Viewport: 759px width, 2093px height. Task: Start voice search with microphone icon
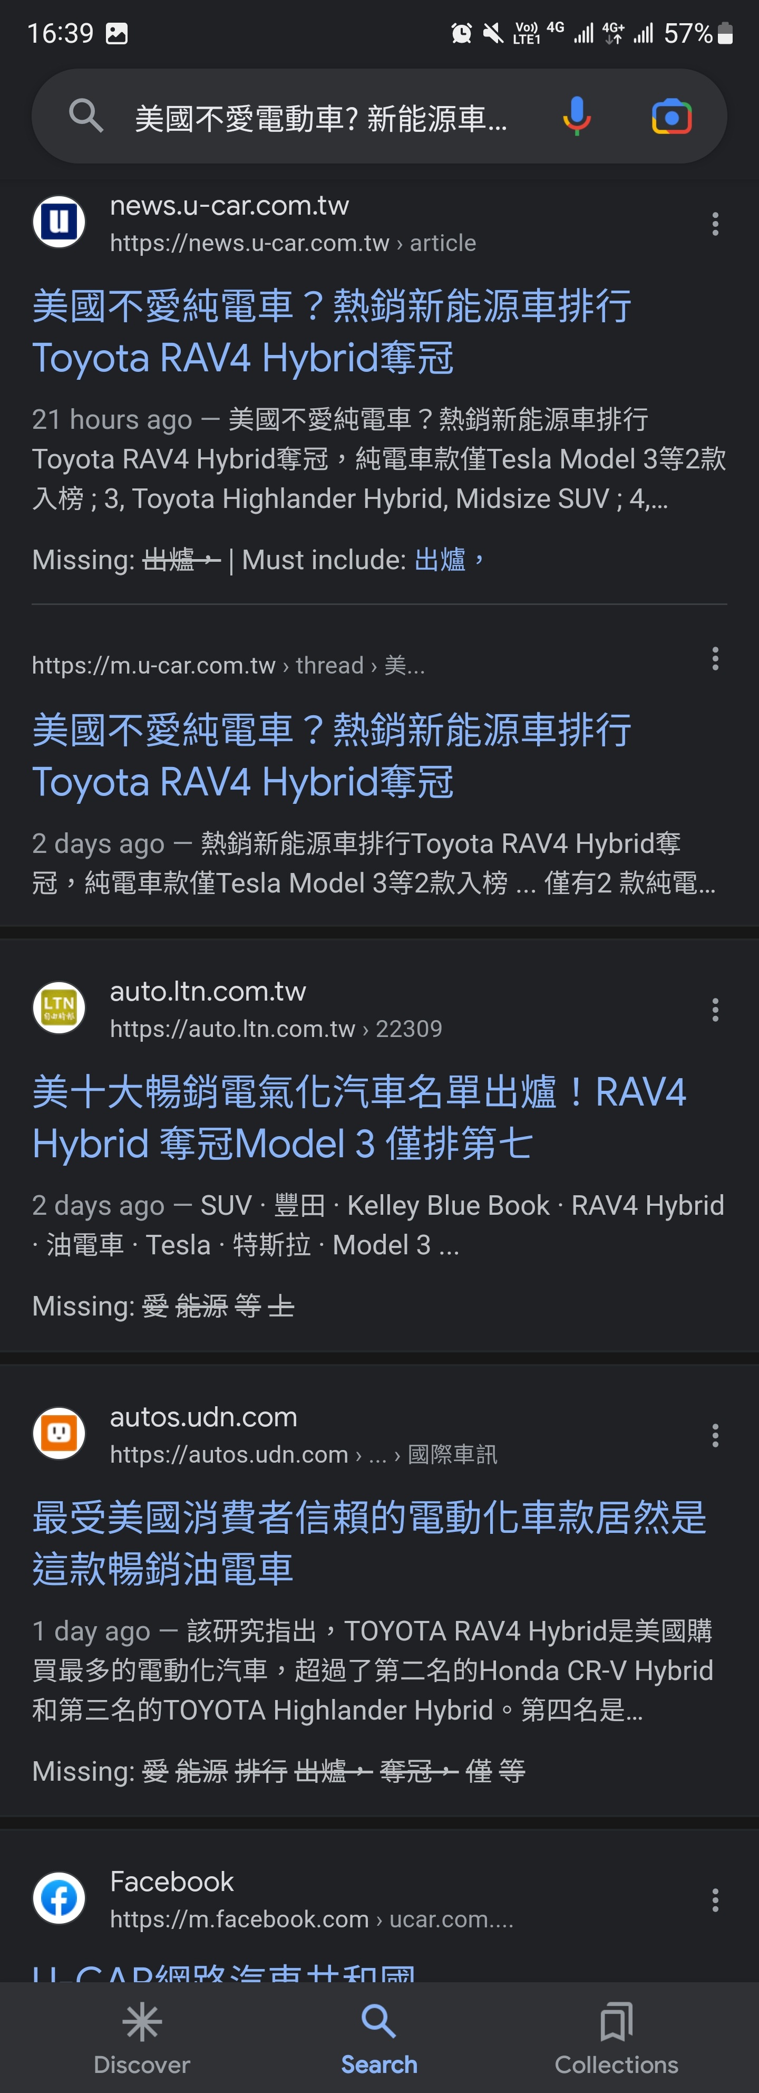pyautogui.click(x=576, y=116)
